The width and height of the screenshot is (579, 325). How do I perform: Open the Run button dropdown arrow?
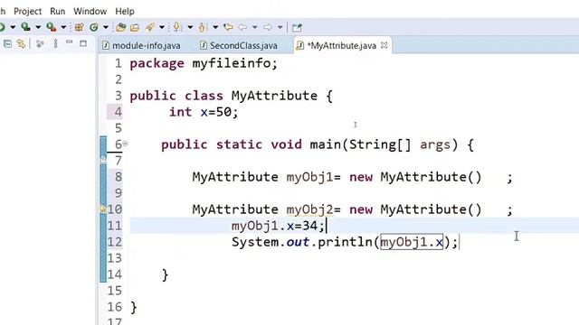click(13, 27)
